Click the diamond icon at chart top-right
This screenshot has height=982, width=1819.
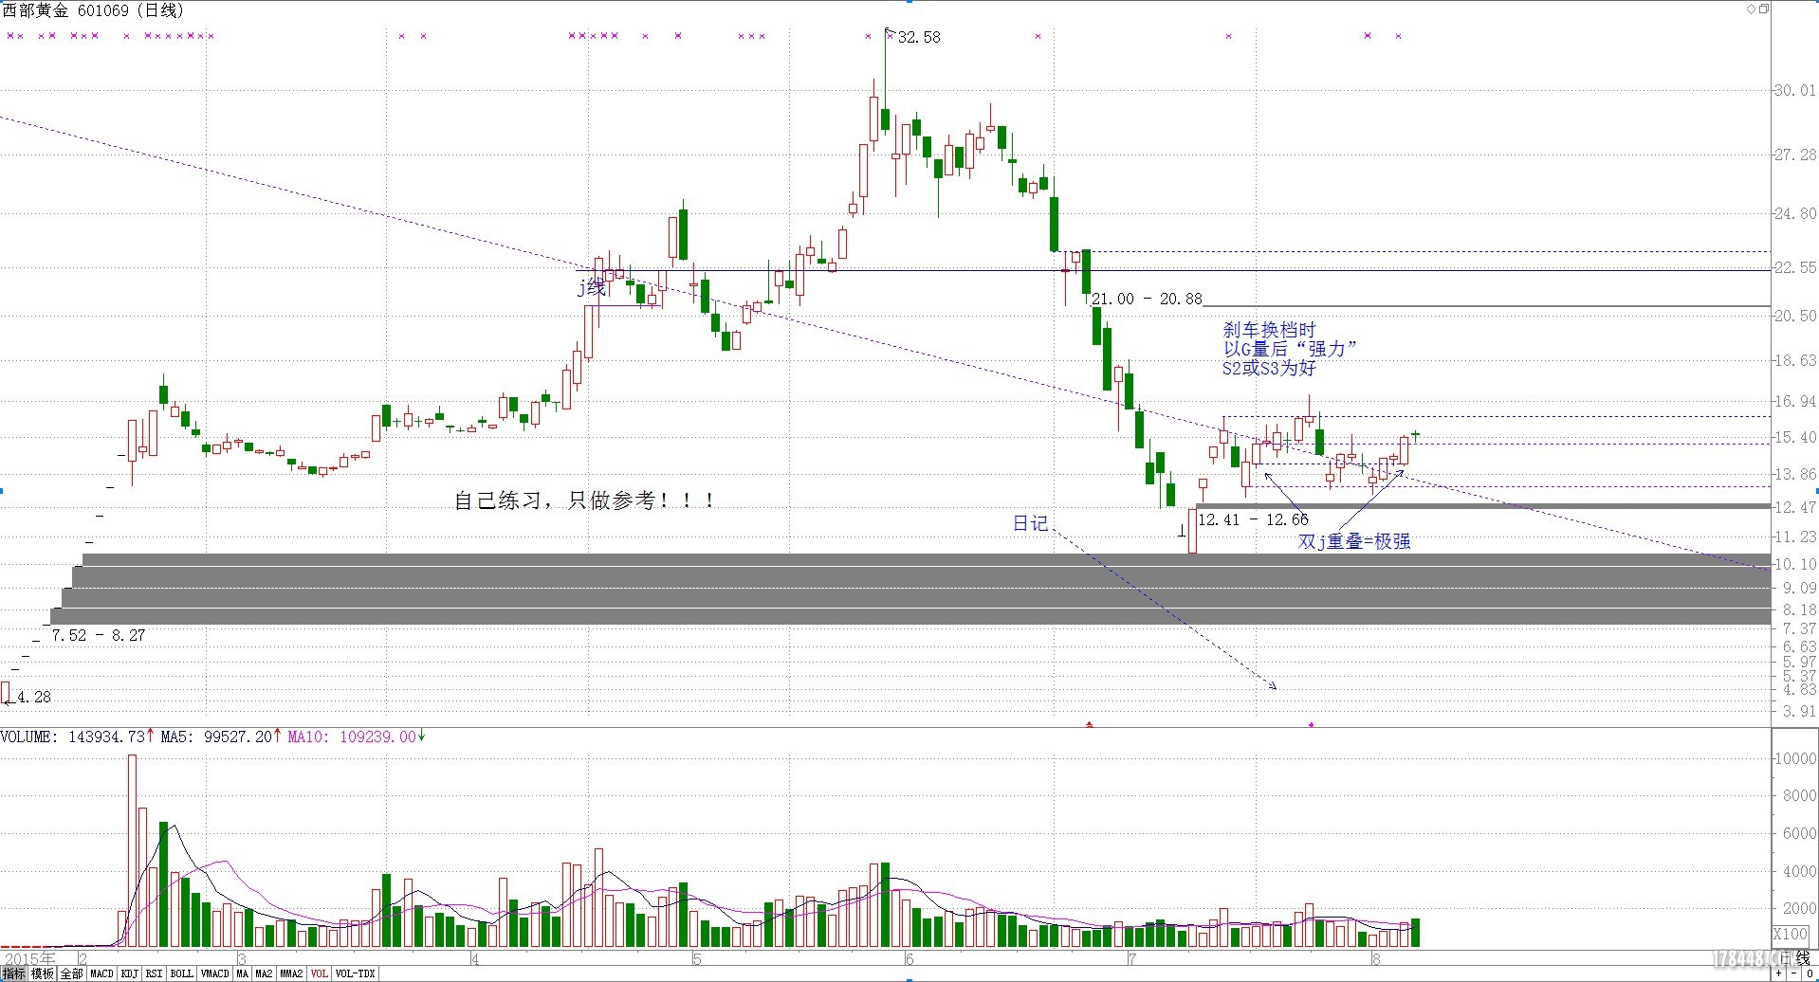(1751, 9)
